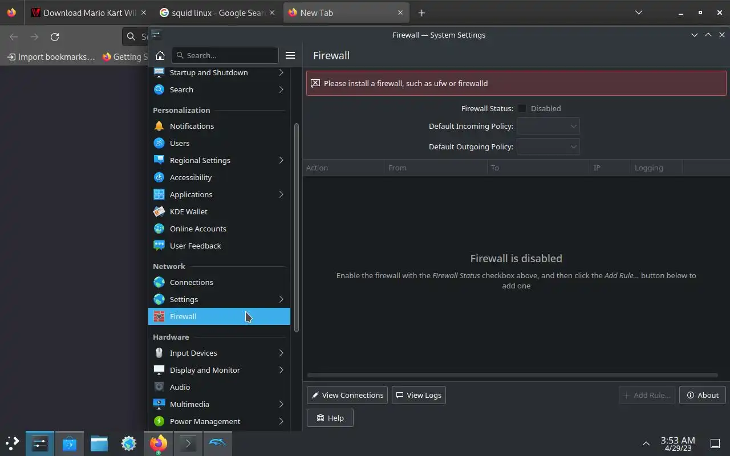The width and height of the screenshot is (730, 456).
Task: Select Multimedia in the sidebar
Action: [x=219, y=404]
